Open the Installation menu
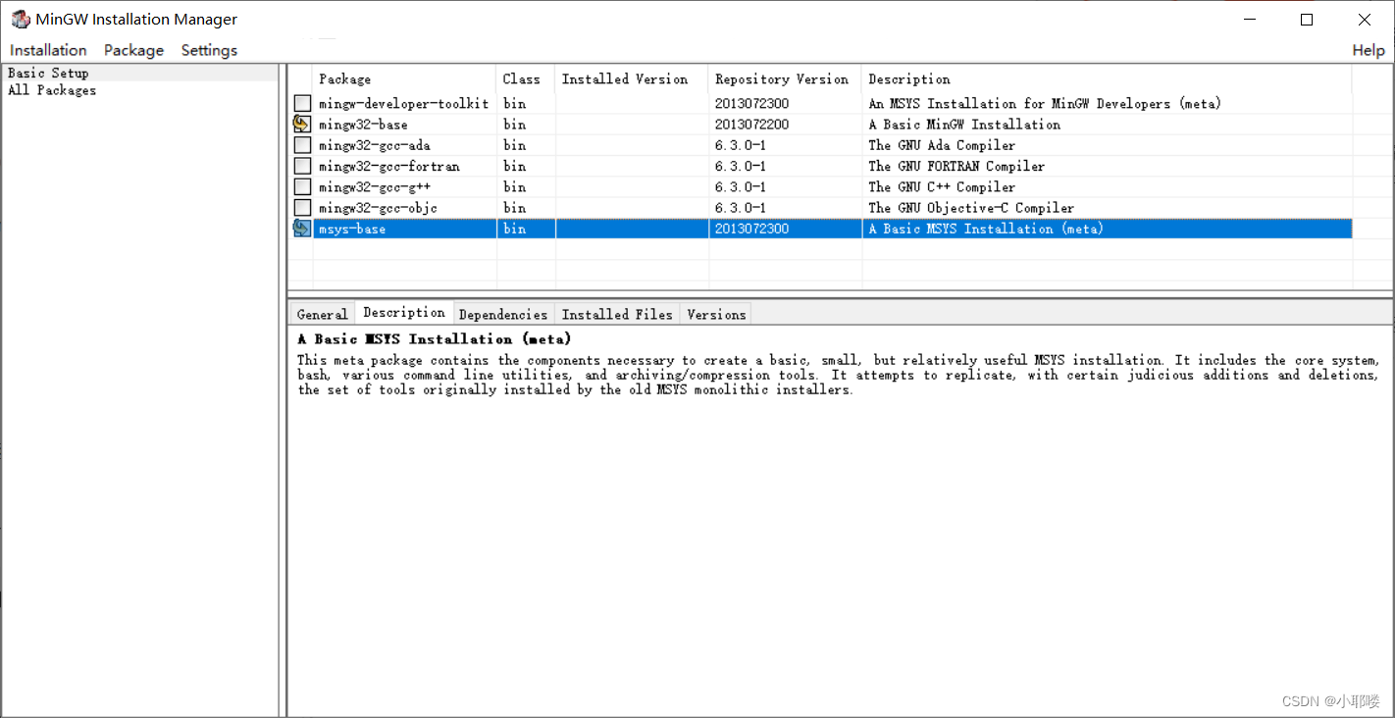 tap(48, 50)
